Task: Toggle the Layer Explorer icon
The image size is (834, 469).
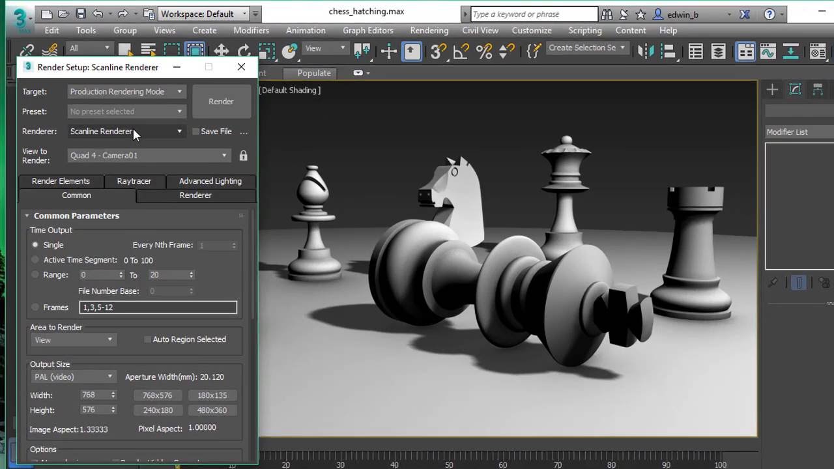Action: pos(718,51)
